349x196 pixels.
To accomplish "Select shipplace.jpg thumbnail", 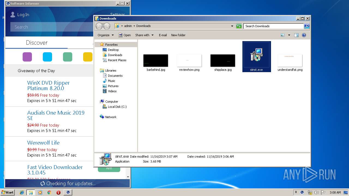I will [223, 60].
